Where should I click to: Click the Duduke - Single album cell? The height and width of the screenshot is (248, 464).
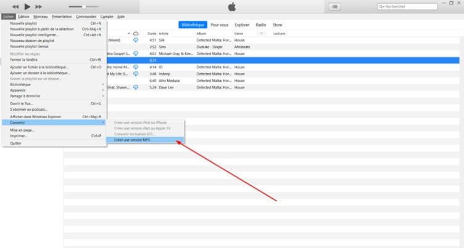pos(210,47)
